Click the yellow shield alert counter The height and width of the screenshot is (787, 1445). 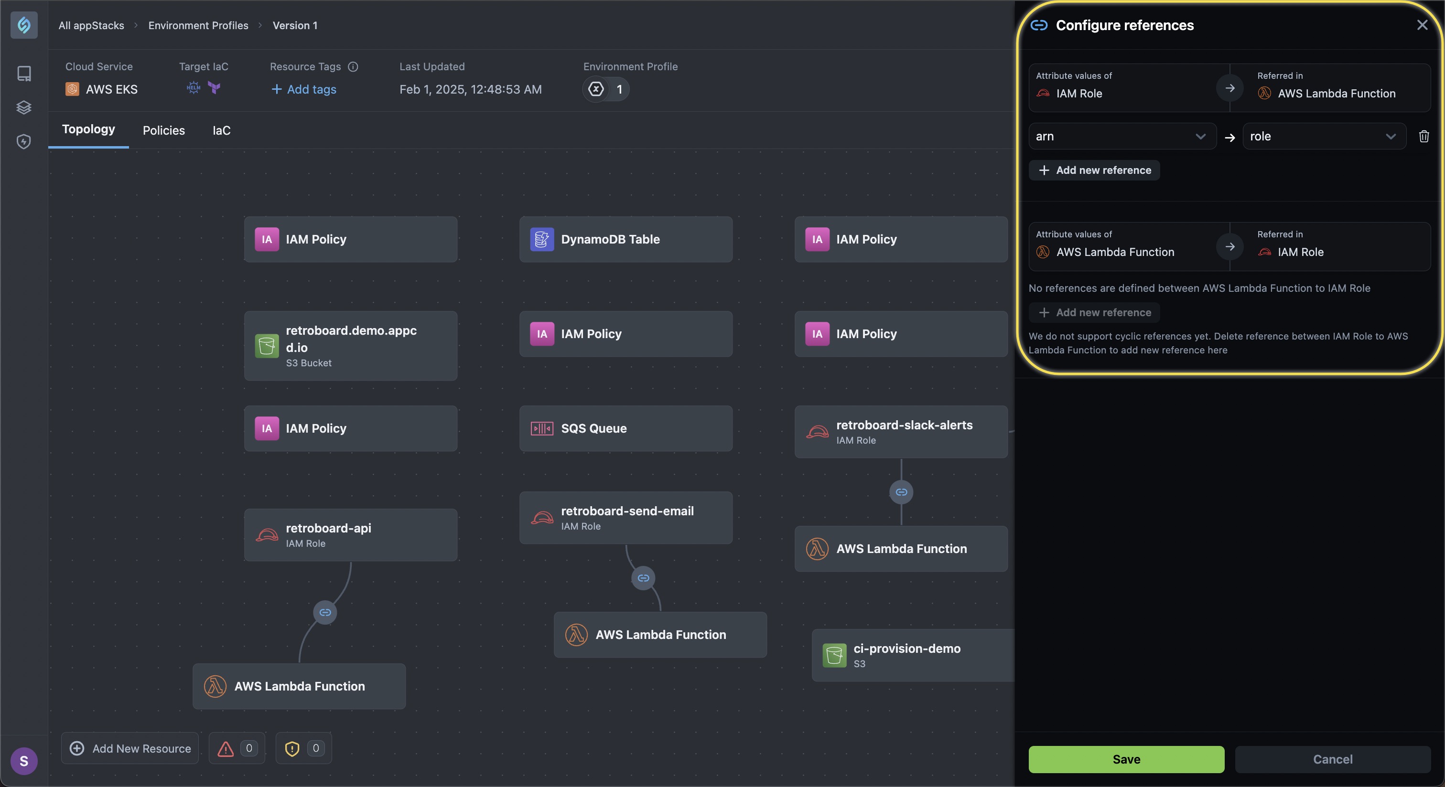pyautogui.click(x=303, y=748)
